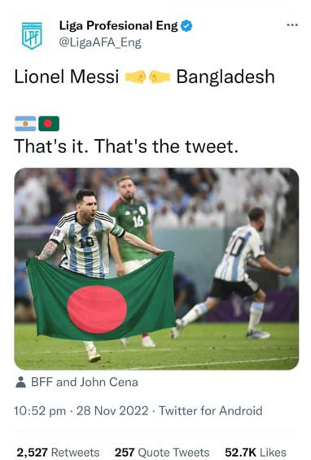The height and width of the screenshot is (460, 311).
Task: Click the 'Lionel Messi' tweet text
Action: pos(67,77)
